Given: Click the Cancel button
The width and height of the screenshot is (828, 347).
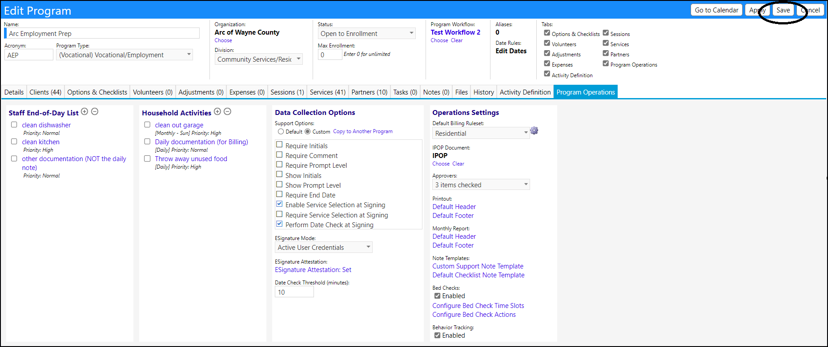Looking at the screenshot, I should pyautogui.click(x=810, y=10).
